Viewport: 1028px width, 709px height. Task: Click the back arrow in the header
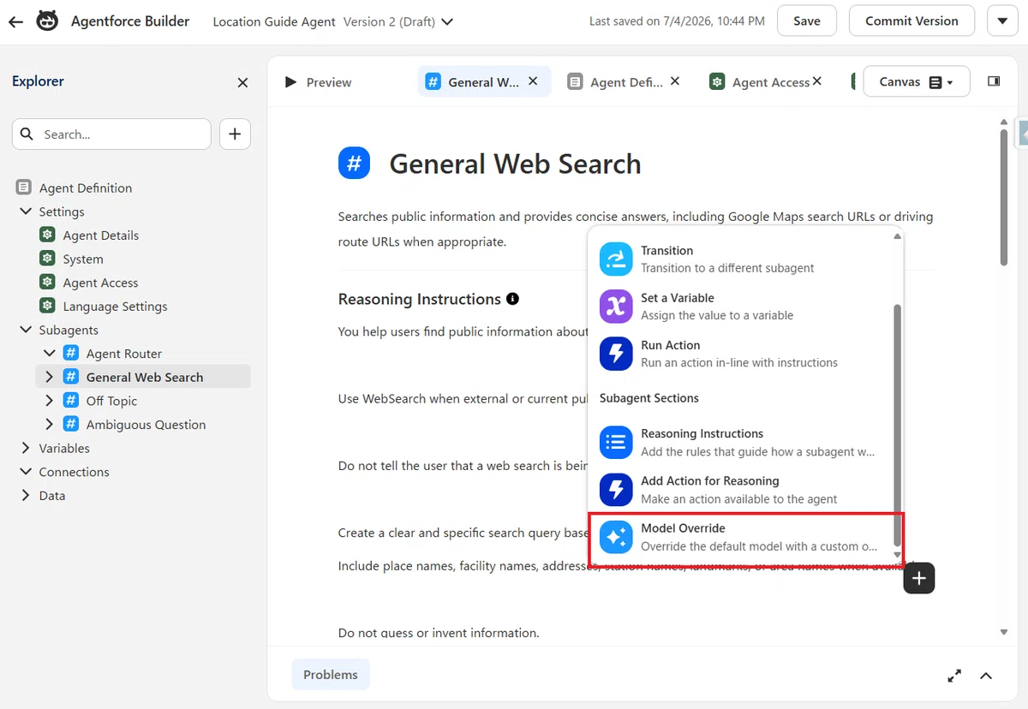15,21
